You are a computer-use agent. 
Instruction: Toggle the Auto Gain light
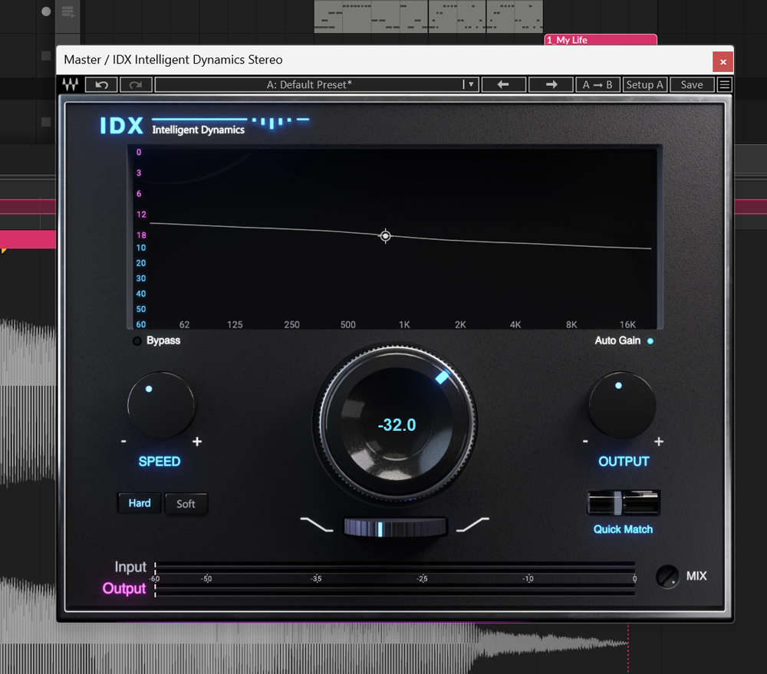[650, 341]
